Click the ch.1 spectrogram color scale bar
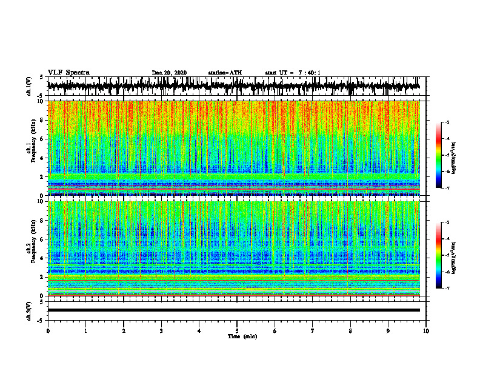 click(x=438, y=155)
